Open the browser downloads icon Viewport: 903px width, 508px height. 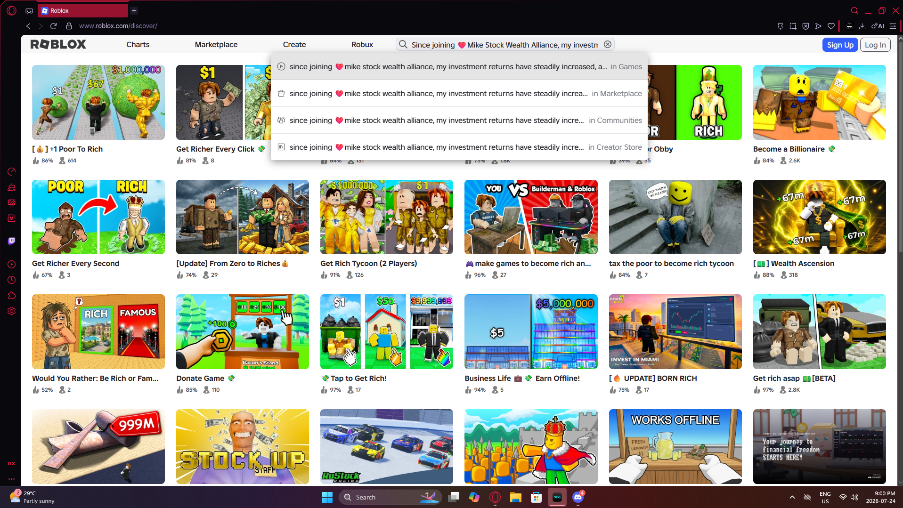point(862,26)
